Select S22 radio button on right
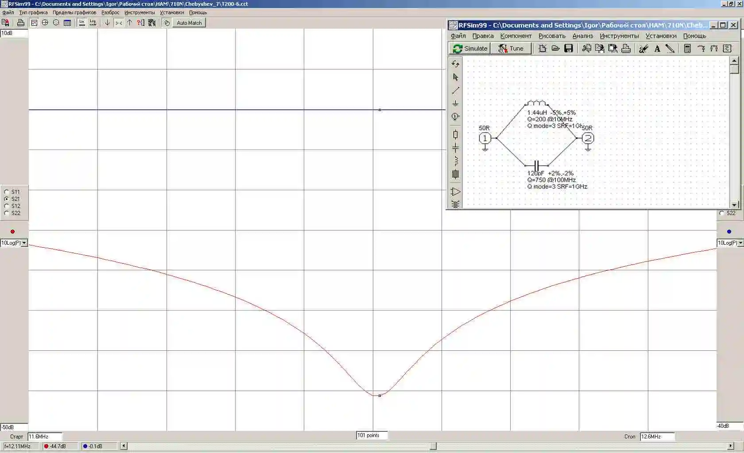 tap(722, 213)
